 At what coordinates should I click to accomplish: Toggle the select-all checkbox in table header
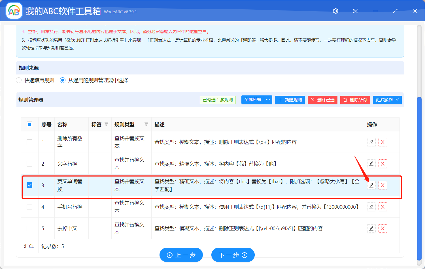(29, 124)
